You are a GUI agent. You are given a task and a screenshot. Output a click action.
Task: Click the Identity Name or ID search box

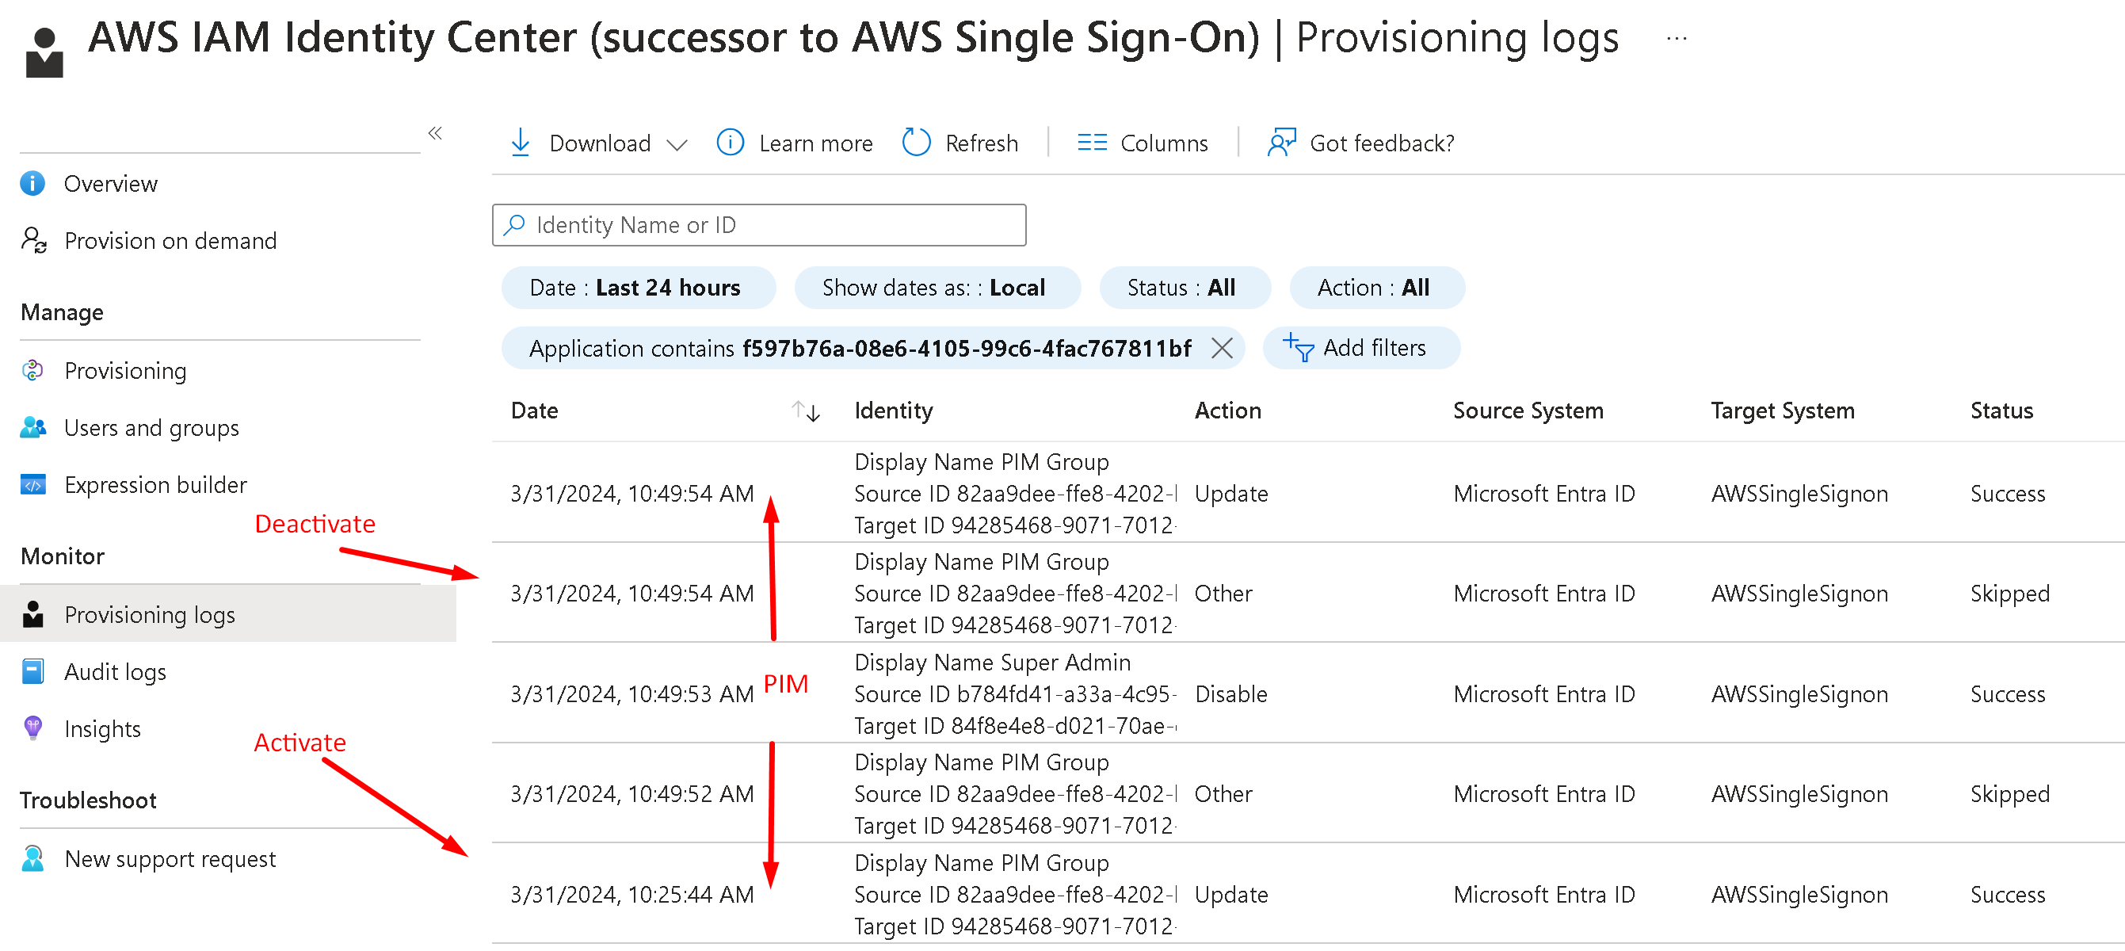(x=759, y=225)
